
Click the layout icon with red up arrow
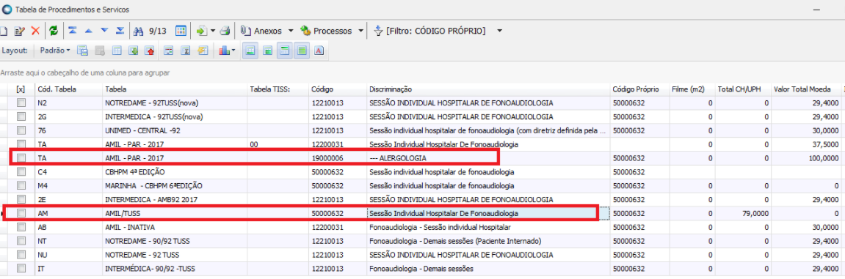click(150, 51)
